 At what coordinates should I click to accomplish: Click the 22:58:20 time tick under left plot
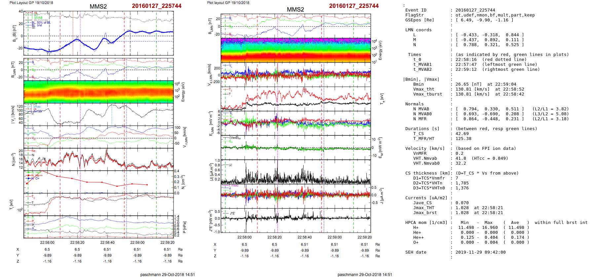(x=77, y=242)
